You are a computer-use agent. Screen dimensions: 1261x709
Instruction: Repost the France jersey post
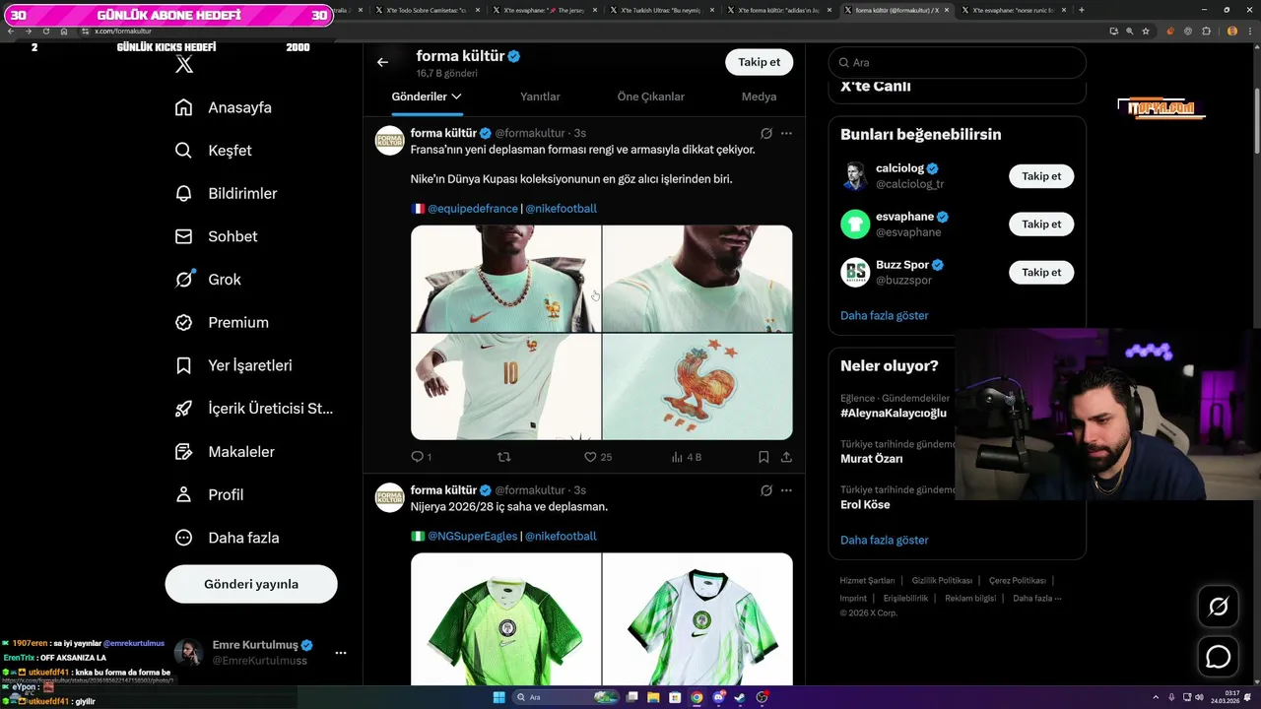tap(504, 457)
